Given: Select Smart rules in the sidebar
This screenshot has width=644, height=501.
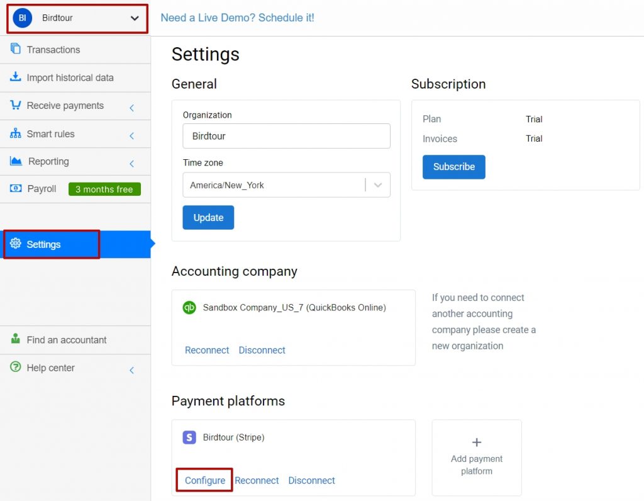Looking at the screenshot, I should [x=75, y=133].
